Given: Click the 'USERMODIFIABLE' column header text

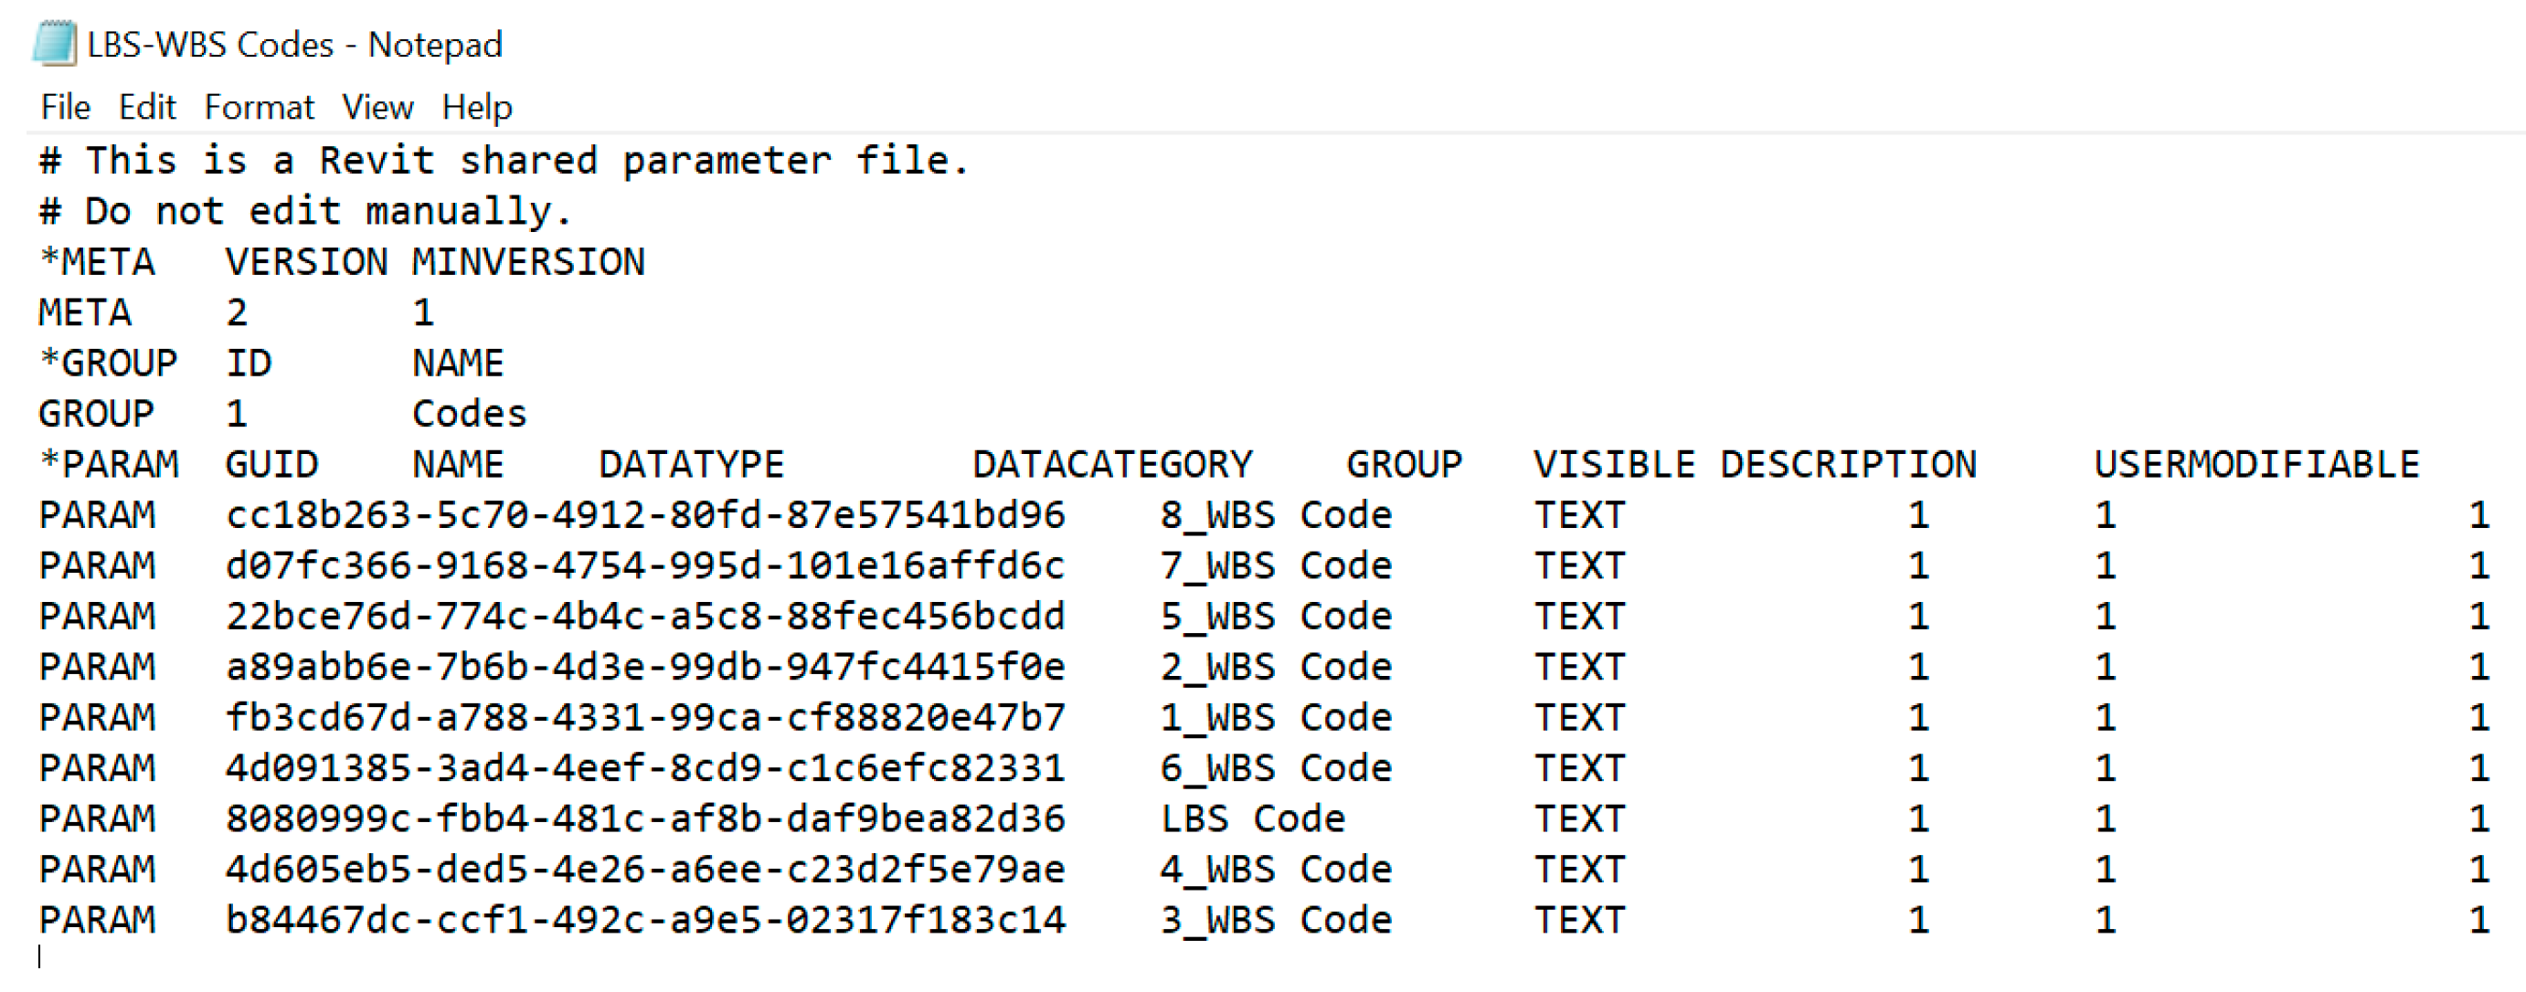Looking at the screenshot, I should (2255, 465).
